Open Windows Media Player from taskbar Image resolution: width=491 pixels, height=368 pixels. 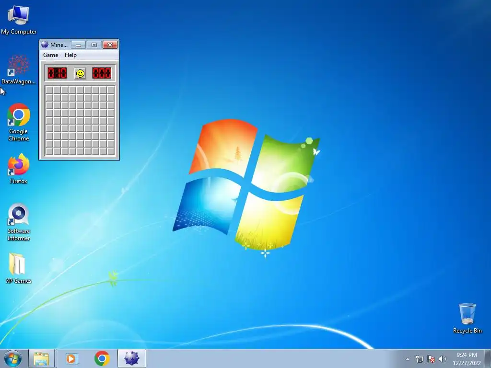71,358
